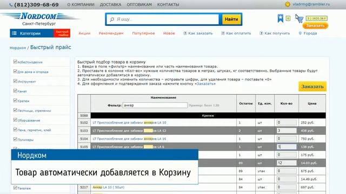Screen dimensions: 346x194
Task: Go to the Акции tab
Action: (84, 33)
